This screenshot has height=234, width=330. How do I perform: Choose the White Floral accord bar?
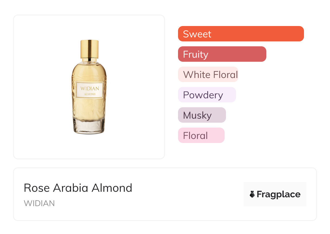pos(208,74)
